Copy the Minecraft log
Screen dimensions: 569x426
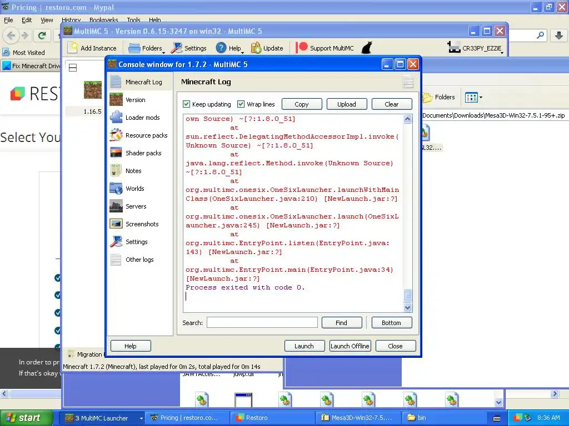pos(302,104)
